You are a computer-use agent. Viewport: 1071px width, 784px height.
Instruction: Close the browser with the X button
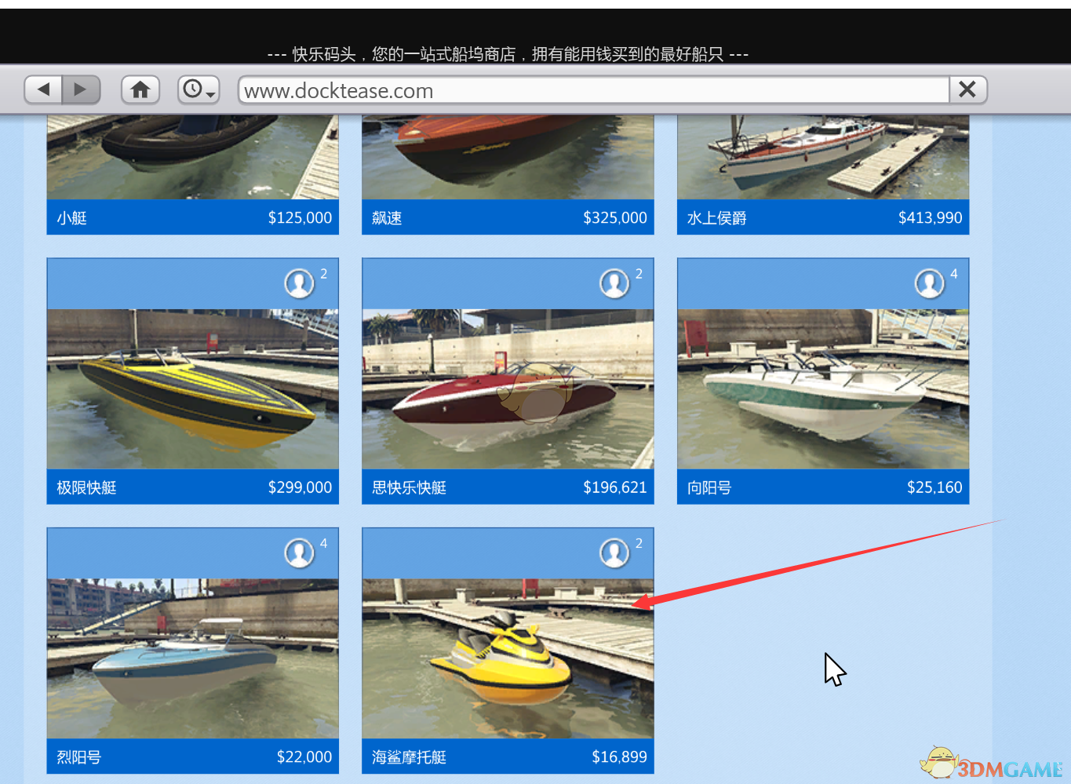(967, 89)
